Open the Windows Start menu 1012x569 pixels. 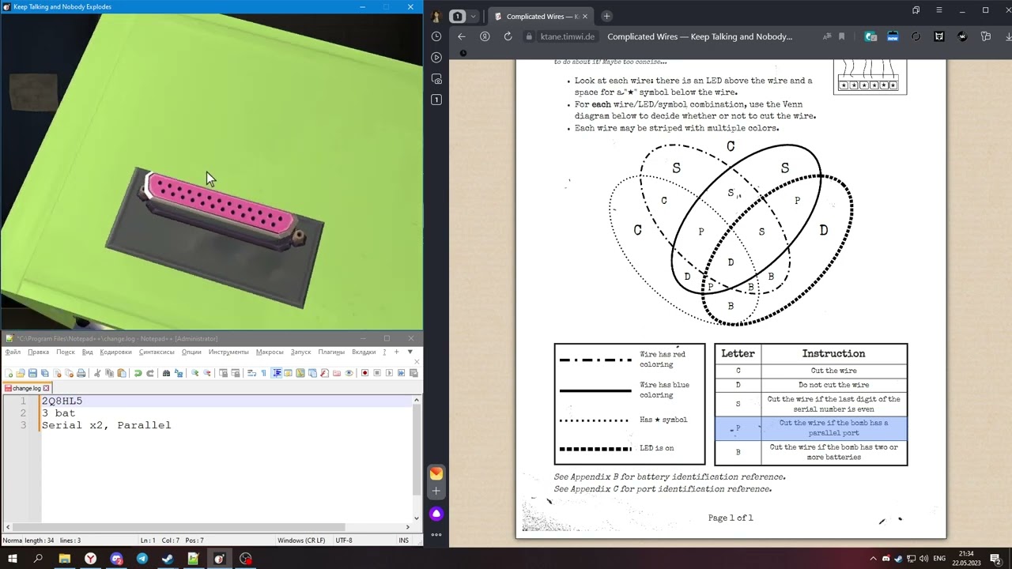(13, 559)
